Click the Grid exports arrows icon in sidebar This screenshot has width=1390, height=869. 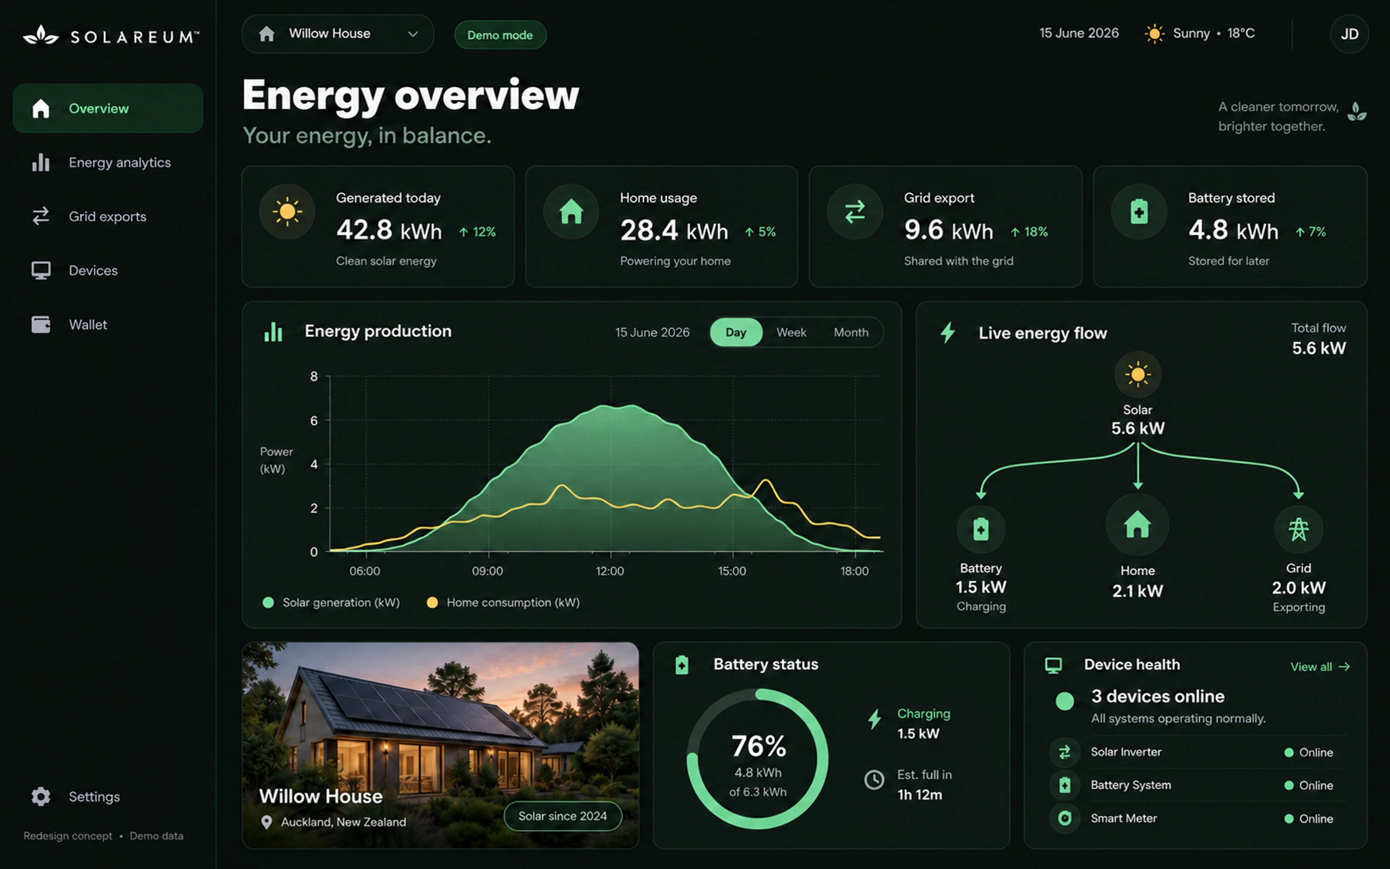pyautogui.click(x=41, y=216)
